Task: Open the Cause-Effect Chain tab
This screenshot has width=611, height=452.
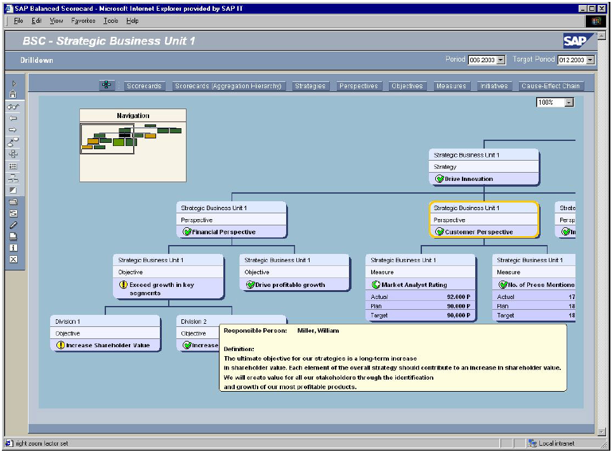Action: (x=551, y=86)
